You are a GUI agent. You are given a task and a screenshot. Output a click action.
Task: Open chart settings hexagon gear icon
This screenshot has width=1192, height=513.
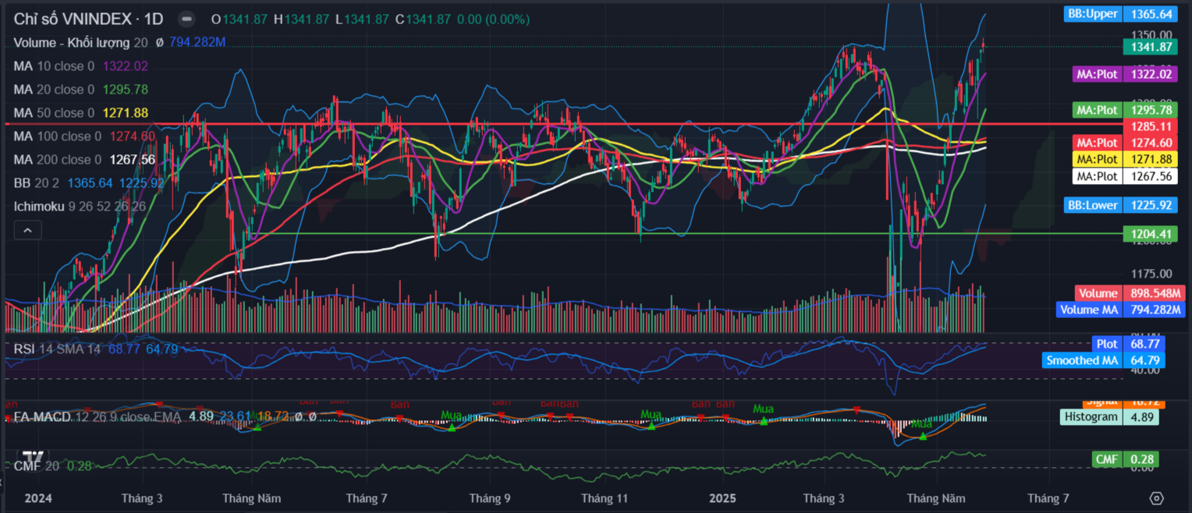click(1157, 498)
